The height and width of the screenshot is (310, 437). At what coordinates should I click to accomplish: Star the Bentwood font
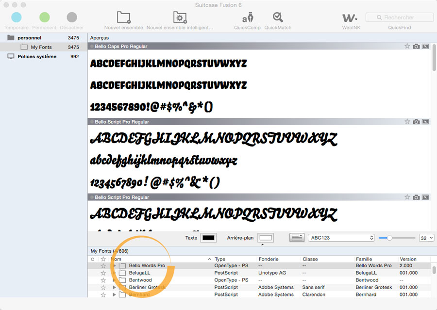point(103,280)
